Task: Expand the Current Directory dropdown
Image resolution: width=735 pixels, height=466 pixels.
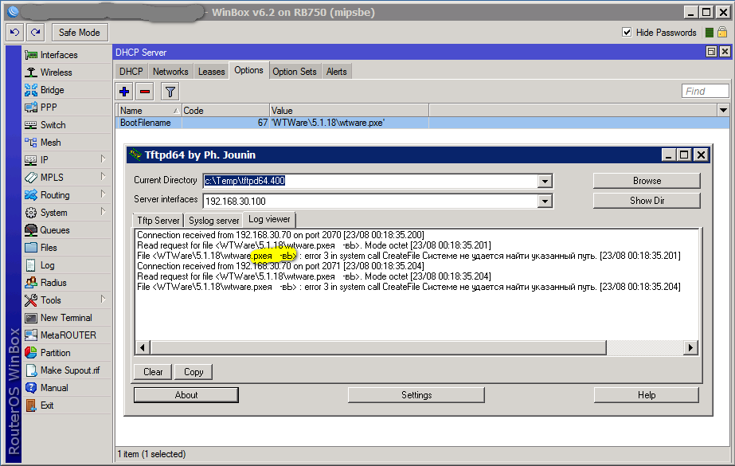Action: (x=545, y=181)
